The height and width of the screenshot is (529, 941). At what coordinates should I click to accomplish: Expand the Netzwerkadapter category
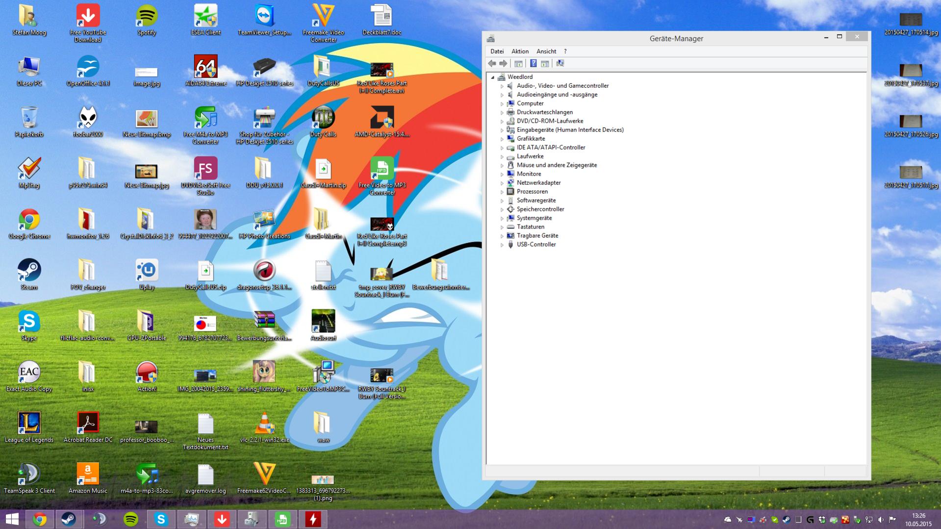pyautogui.click(x=502, y=183)
